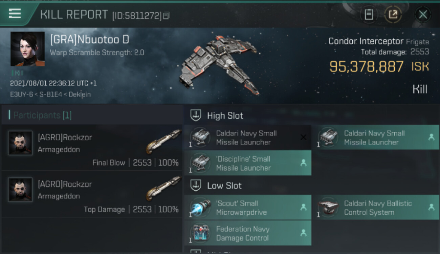Click the Federation Navy Damage Control icon

click(x=200, y=233)
